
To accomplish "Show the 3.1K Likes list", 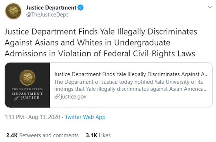I will (98, 136).
